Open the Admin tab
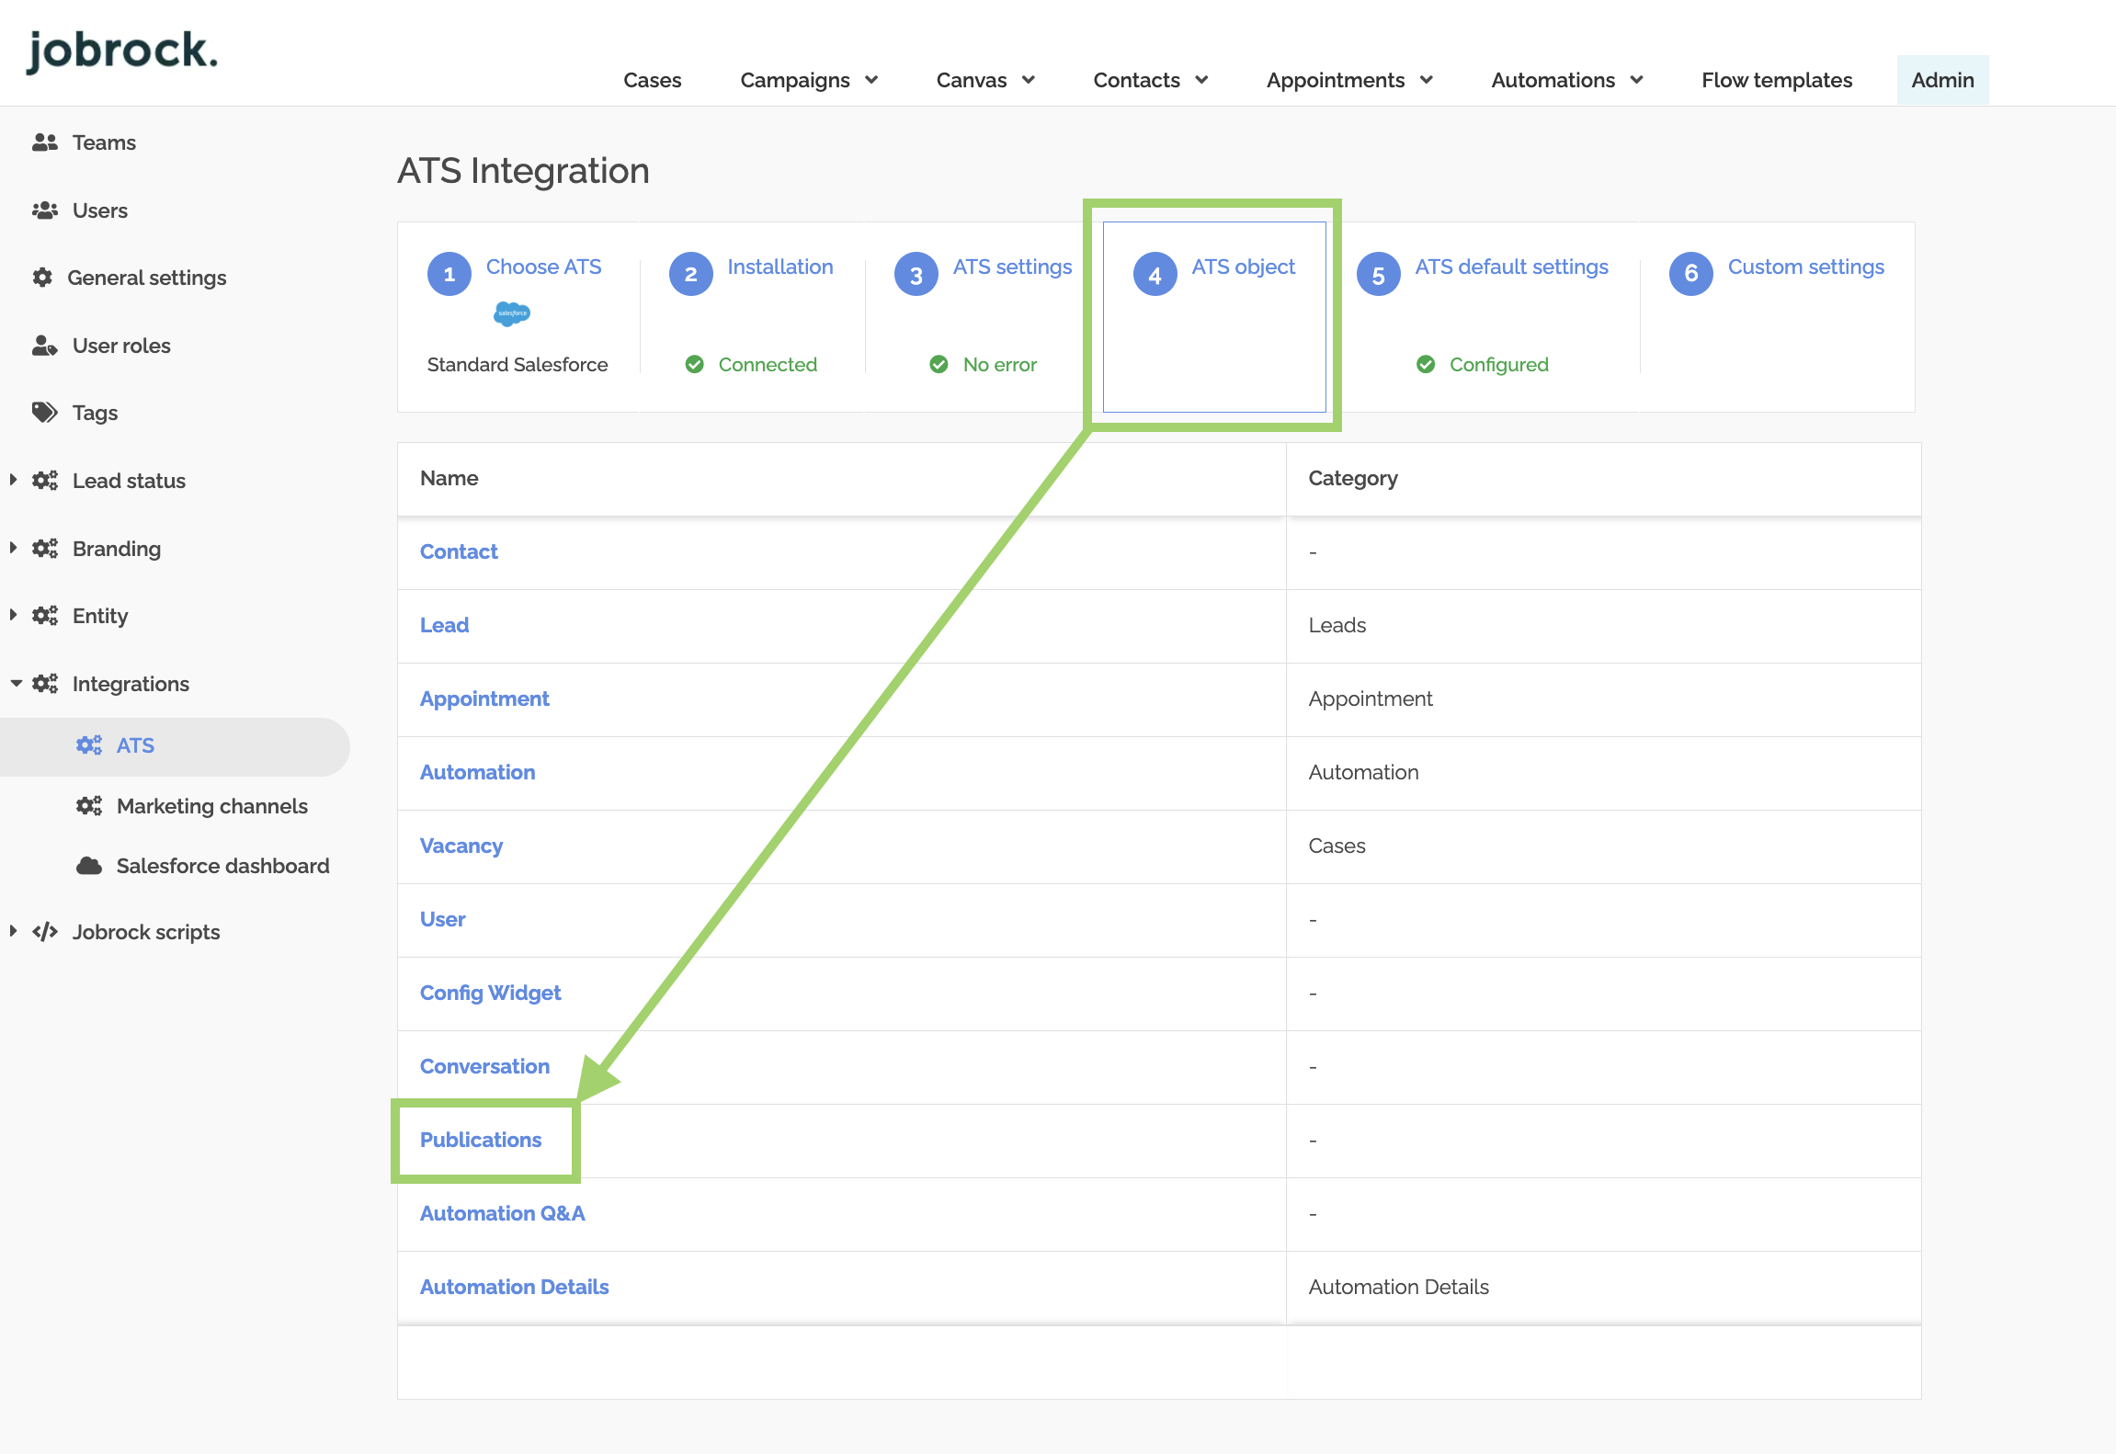The image size is (2116, 1454). (x=1941, y=80)
